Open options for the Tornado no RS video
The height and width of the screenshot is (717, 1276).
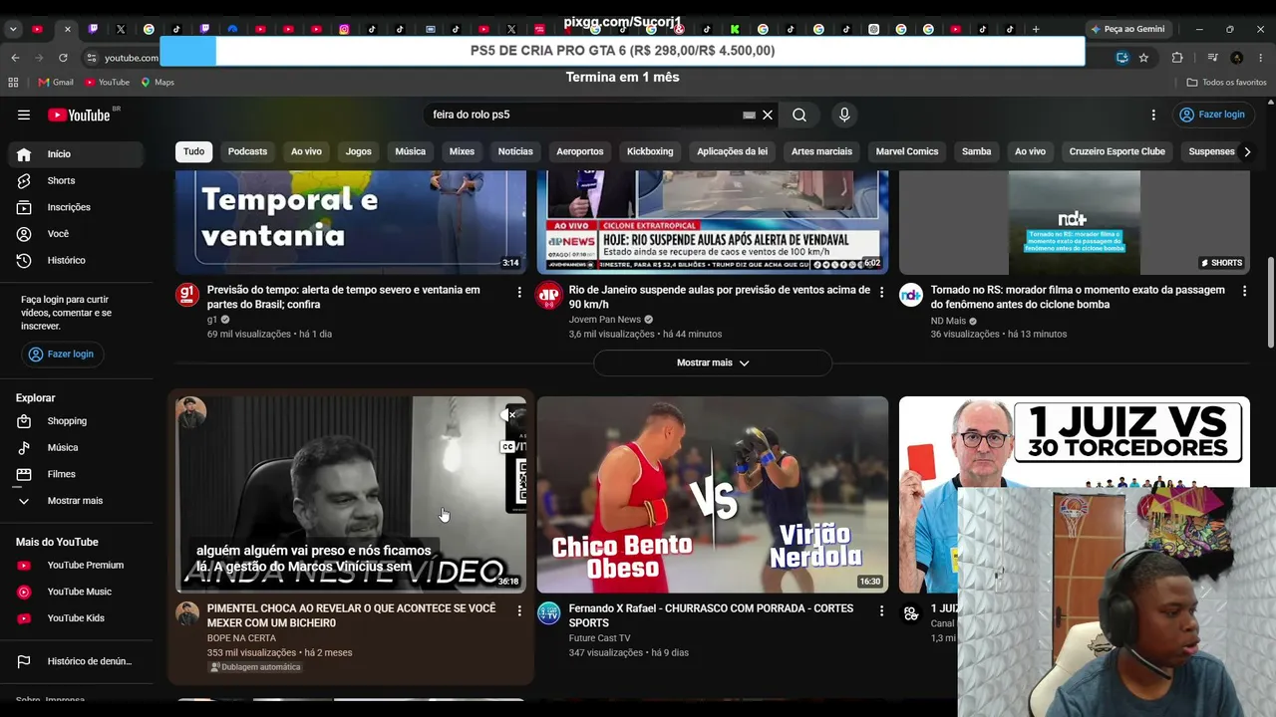tap(1244, 291)
